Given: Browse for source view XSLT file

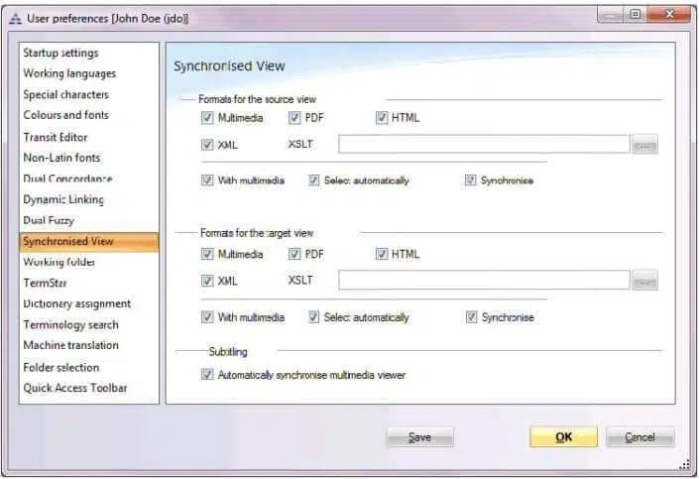Looking at the screenshot, I should 644,145.
